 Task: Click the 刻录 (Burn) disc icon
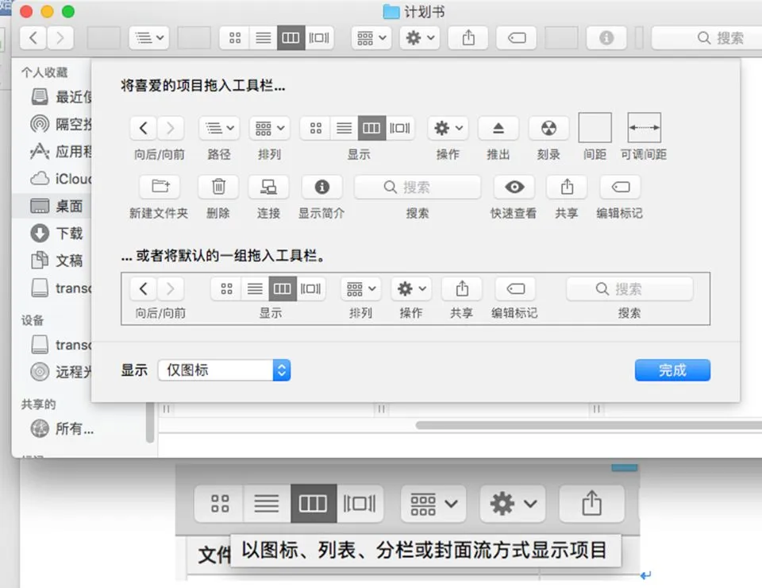[x=548, y=128]
